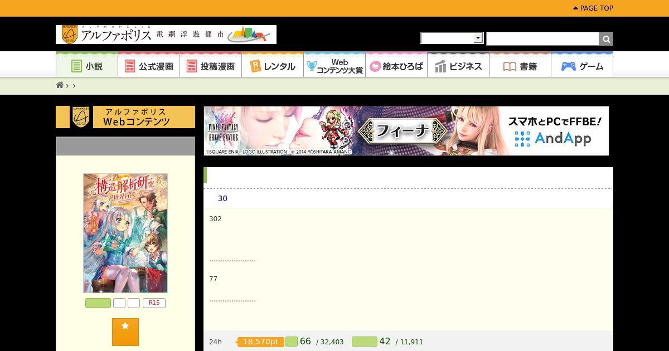Click the アルファポリス Webコンテンツ sidebar header

point(125,117)
